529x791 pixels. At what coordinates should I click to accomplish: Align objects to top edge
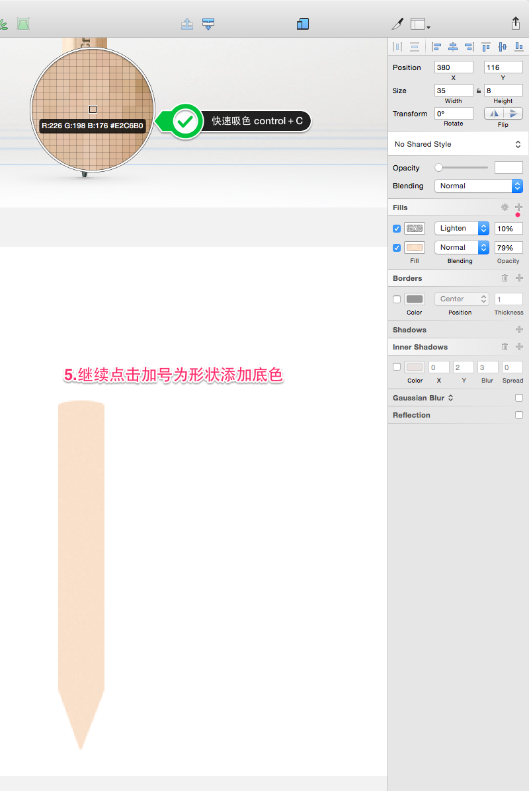click(486, 47)
